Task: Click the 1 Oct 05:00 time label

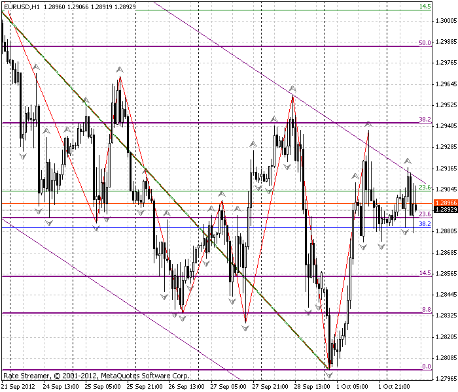Action: click(352, 387)
